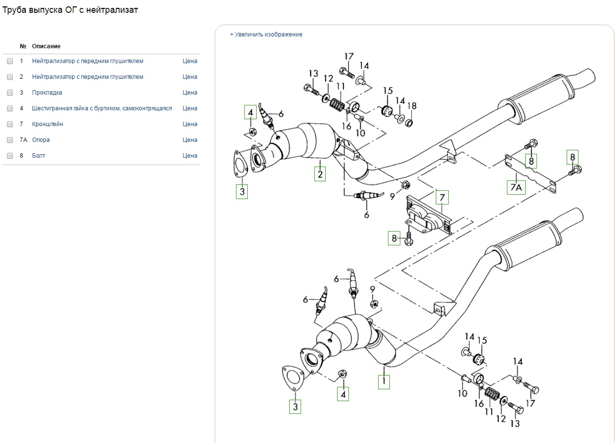
Task: Open the Шестигранная гайка с буртиком link
Action: click(x=102, y=108)
